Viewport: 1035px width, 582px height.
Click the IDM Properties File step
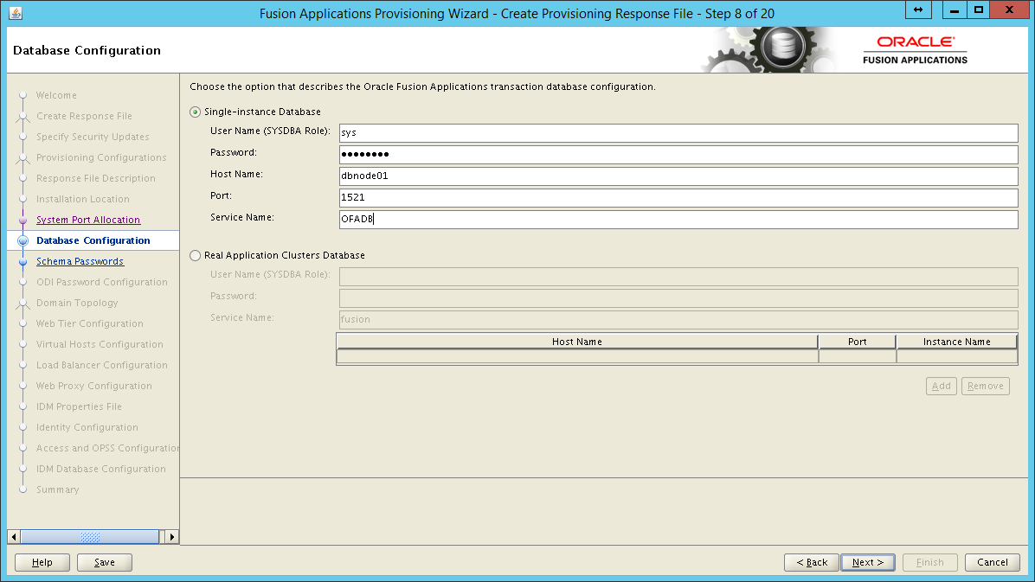pos(79,407)
